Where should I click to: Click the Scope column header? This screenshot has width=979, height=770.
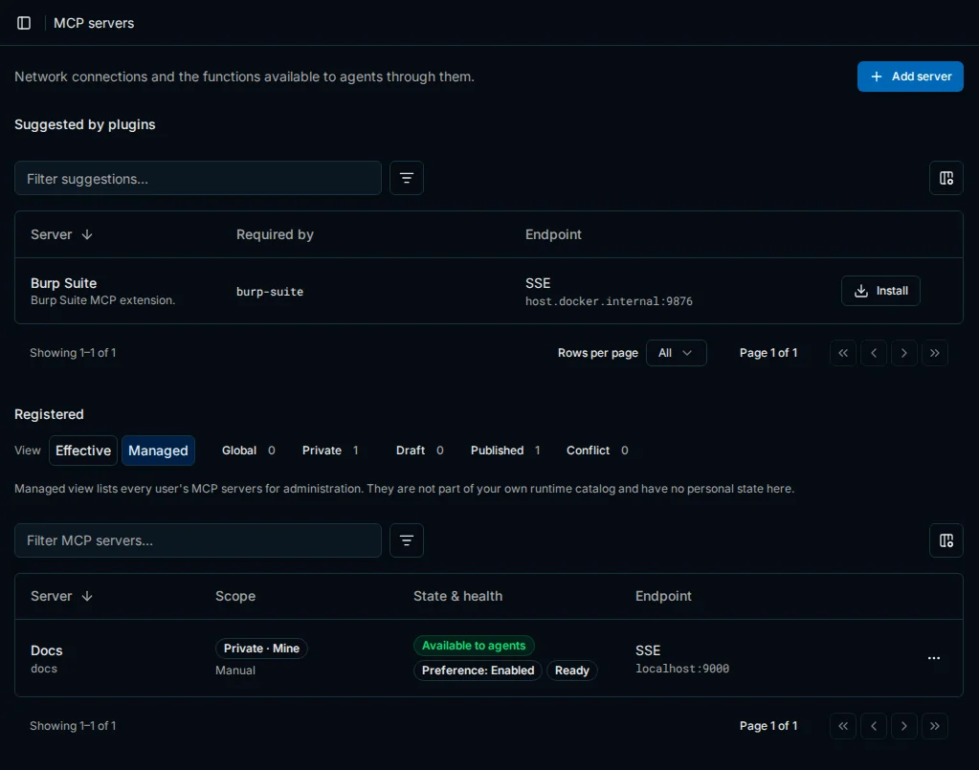[235, 596]
